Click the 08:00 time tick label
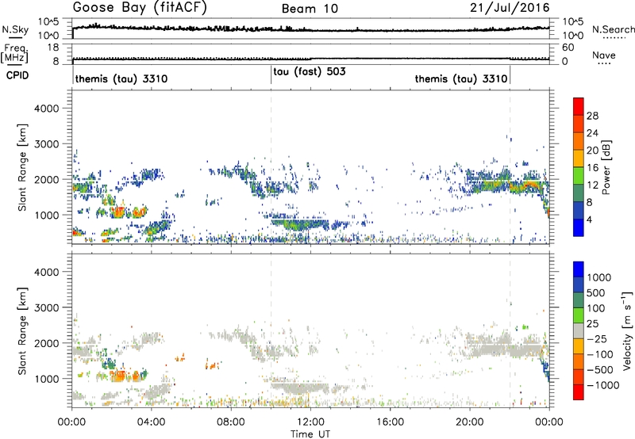The height and width of the screenshot is (439, 635). click(x=230, y=422)
